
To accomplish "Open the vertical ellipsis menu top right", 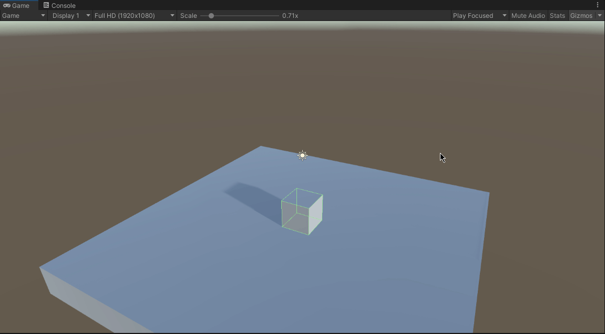I will coord(597,5).
